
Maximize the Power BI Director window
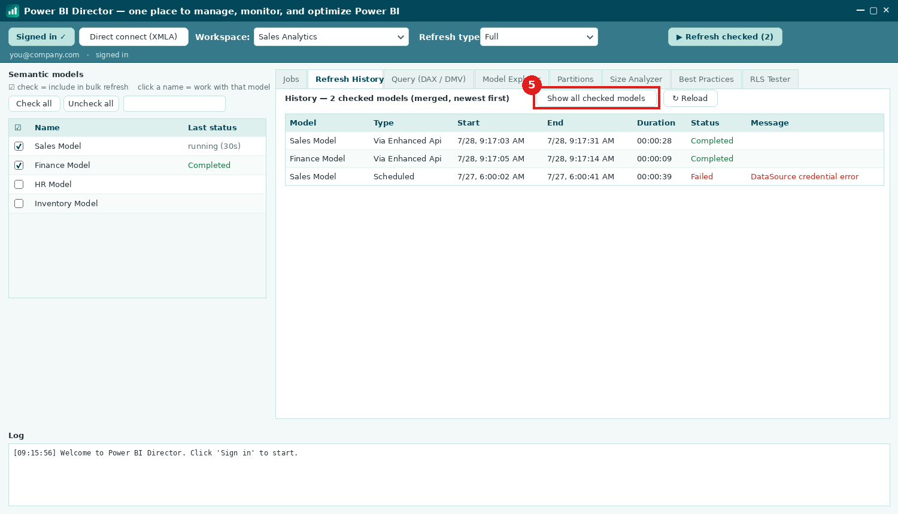(873, 11)
